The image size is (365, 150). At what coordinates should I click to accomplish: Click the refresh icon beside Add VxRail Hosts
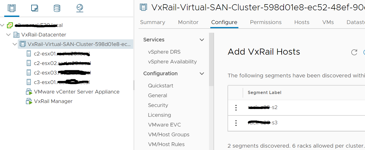(354, 52)
